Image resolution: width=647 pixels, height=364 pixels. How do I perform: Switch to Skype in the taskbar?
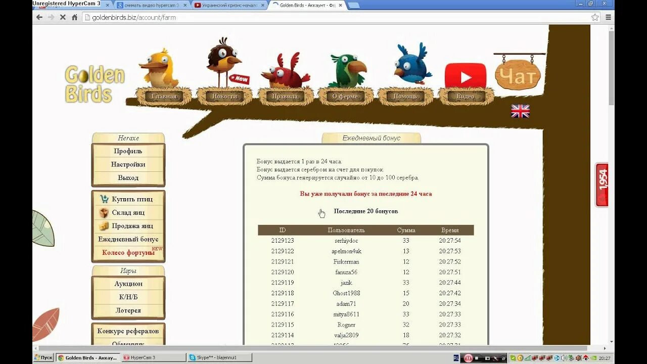coord(219,357)
